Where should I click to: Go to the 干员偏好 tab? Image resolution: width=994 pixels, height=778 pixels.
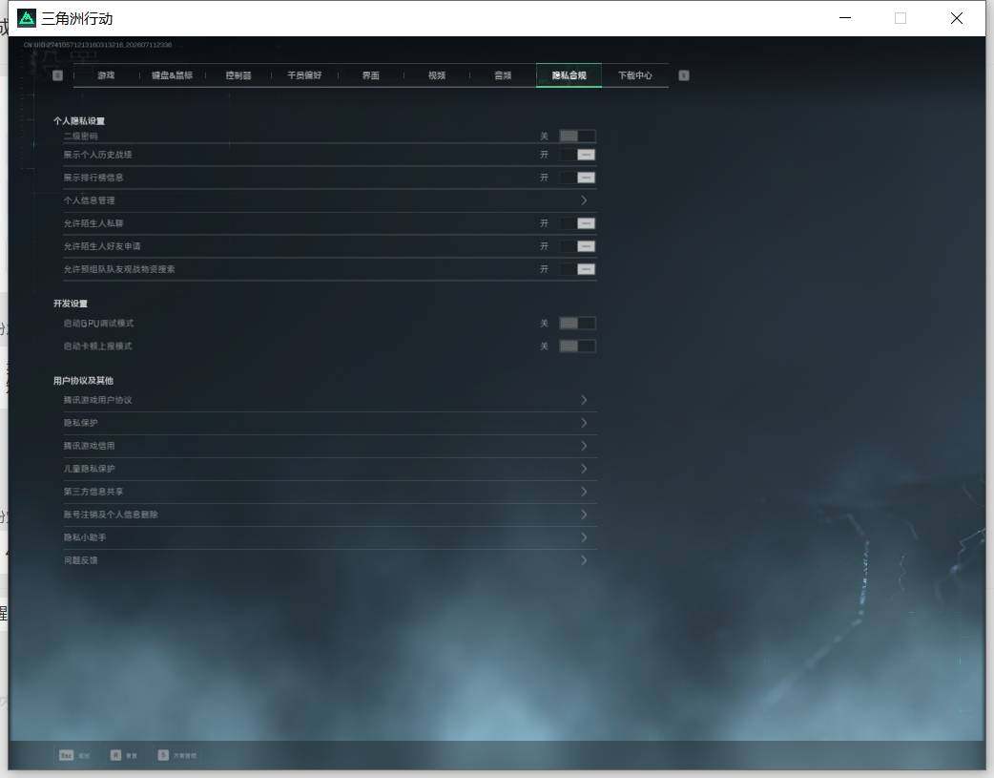click(304, 75)
